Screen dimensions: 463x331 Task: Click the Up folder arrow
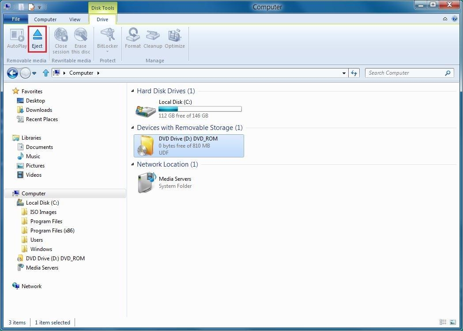click(x=45, y=73)
